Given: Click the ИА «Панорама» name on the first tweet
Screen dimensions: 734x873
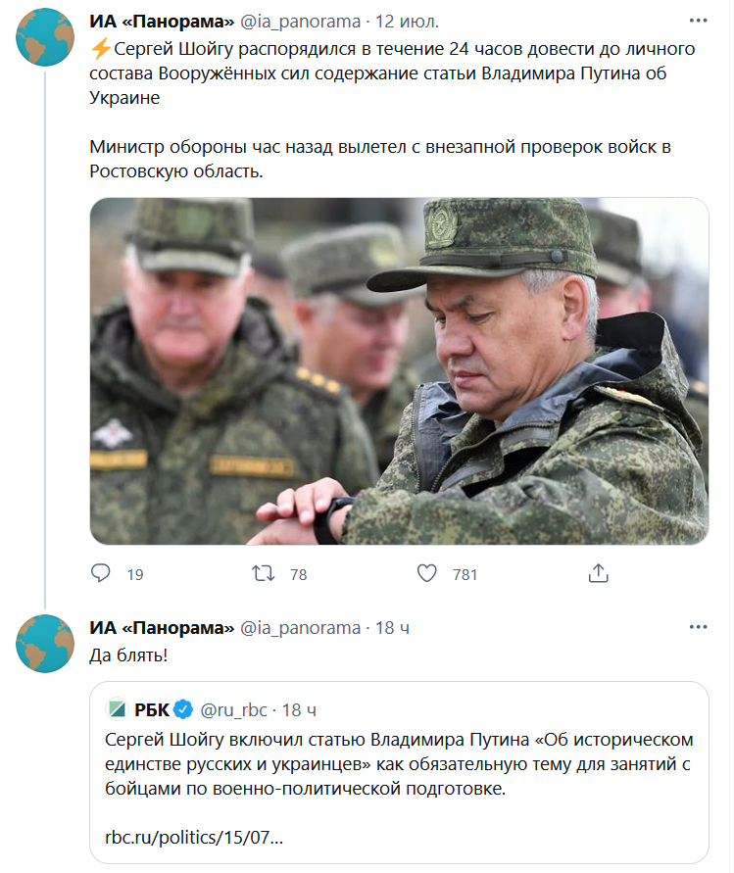Looking at the screenshot, I should (162, 20).
